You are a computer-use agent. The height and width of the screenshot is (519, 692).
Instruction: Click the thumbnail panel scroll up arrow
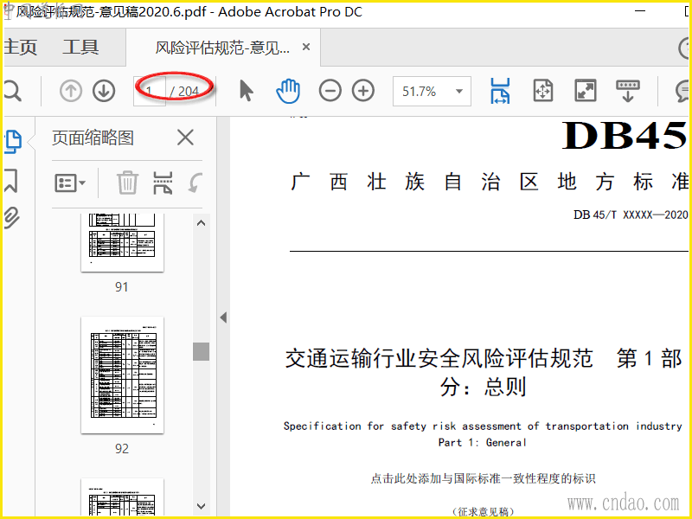201,223
